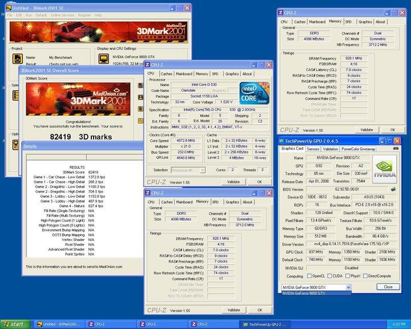Viewport: 411px width, 329px height.
Task: Open CPU tab in the upper-right CPU-Z window
Action: click(x=284, y=22)
